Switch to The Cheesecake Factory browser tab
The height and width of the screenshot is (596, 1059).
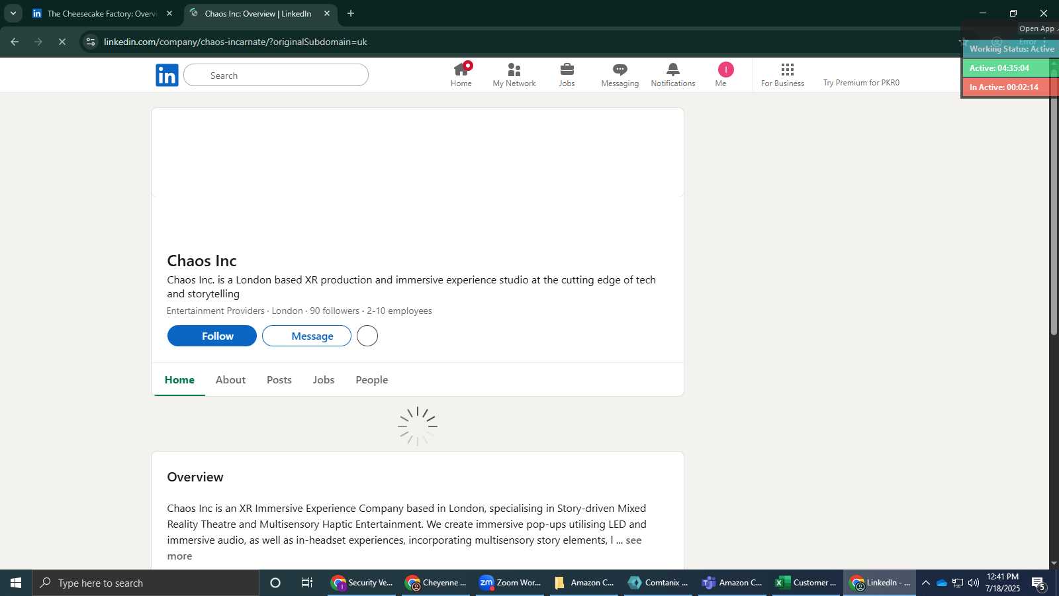(103, 13)
